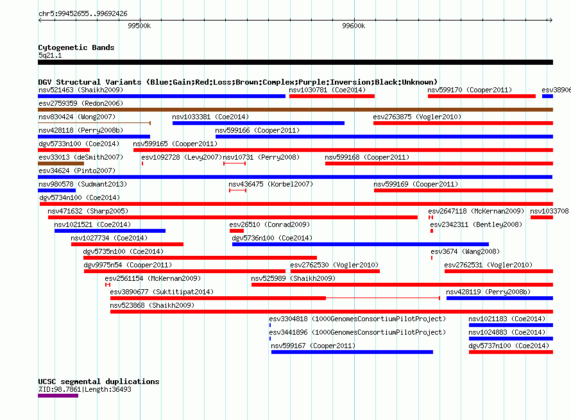
Task: Click the nsv599170 (Cooper2011) label
Action: pyautogui.click(x=470, y=90)
